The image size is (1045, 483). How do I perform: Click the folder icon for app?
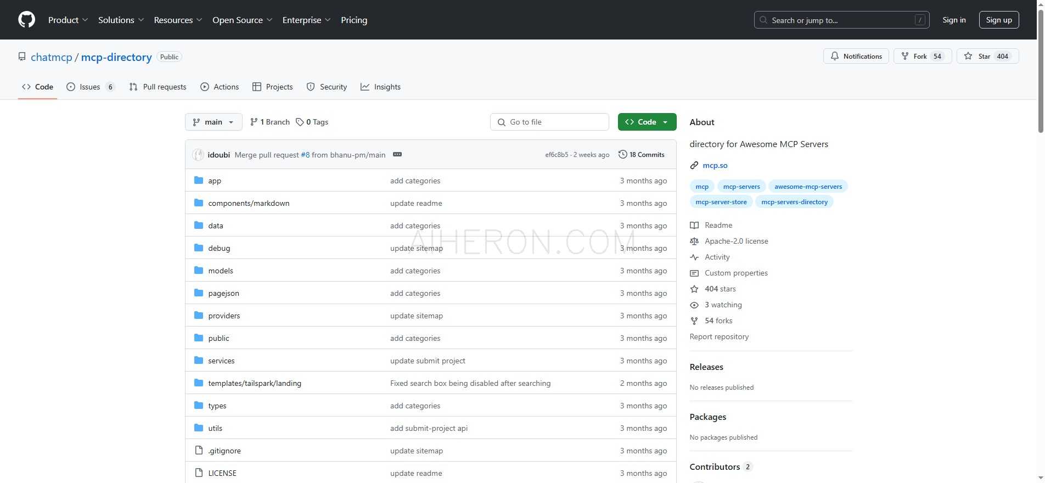click(199, 180)
